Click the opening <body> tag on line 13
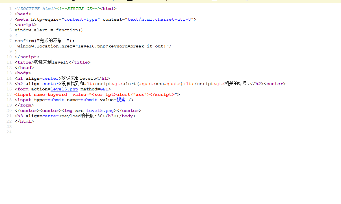 pyautogui.click(x=23, y=73)
